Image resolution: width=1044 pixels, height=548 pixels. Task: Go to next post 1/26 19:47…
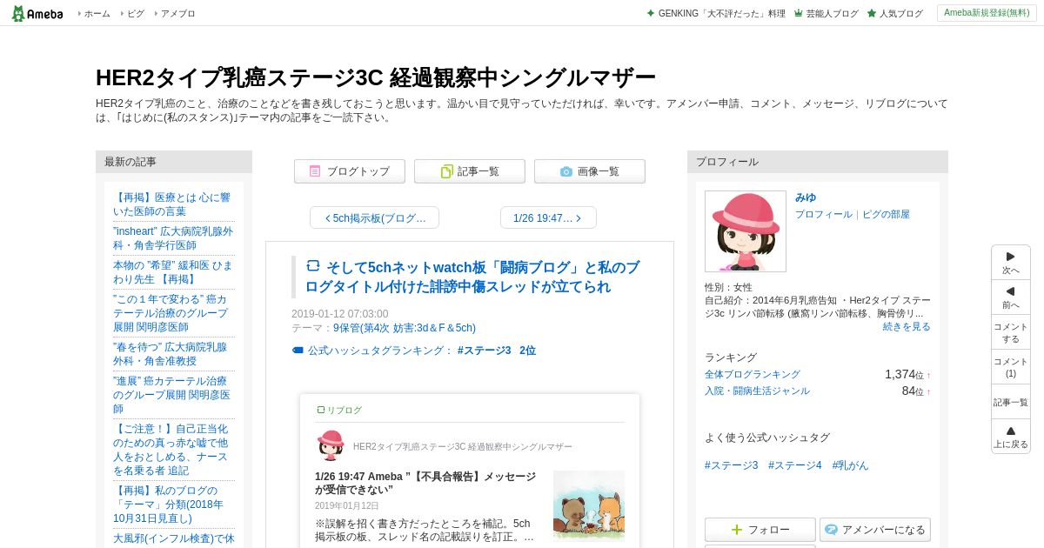(x=548, y=217)
